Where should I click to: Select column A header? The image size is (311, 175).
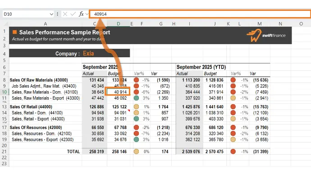(x=46, y=24)
